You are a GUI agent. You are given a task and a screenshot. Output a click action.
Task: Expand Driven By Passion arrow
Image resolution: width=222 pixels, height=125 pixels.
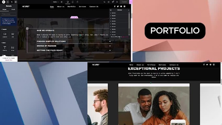[x=110, y=46]
